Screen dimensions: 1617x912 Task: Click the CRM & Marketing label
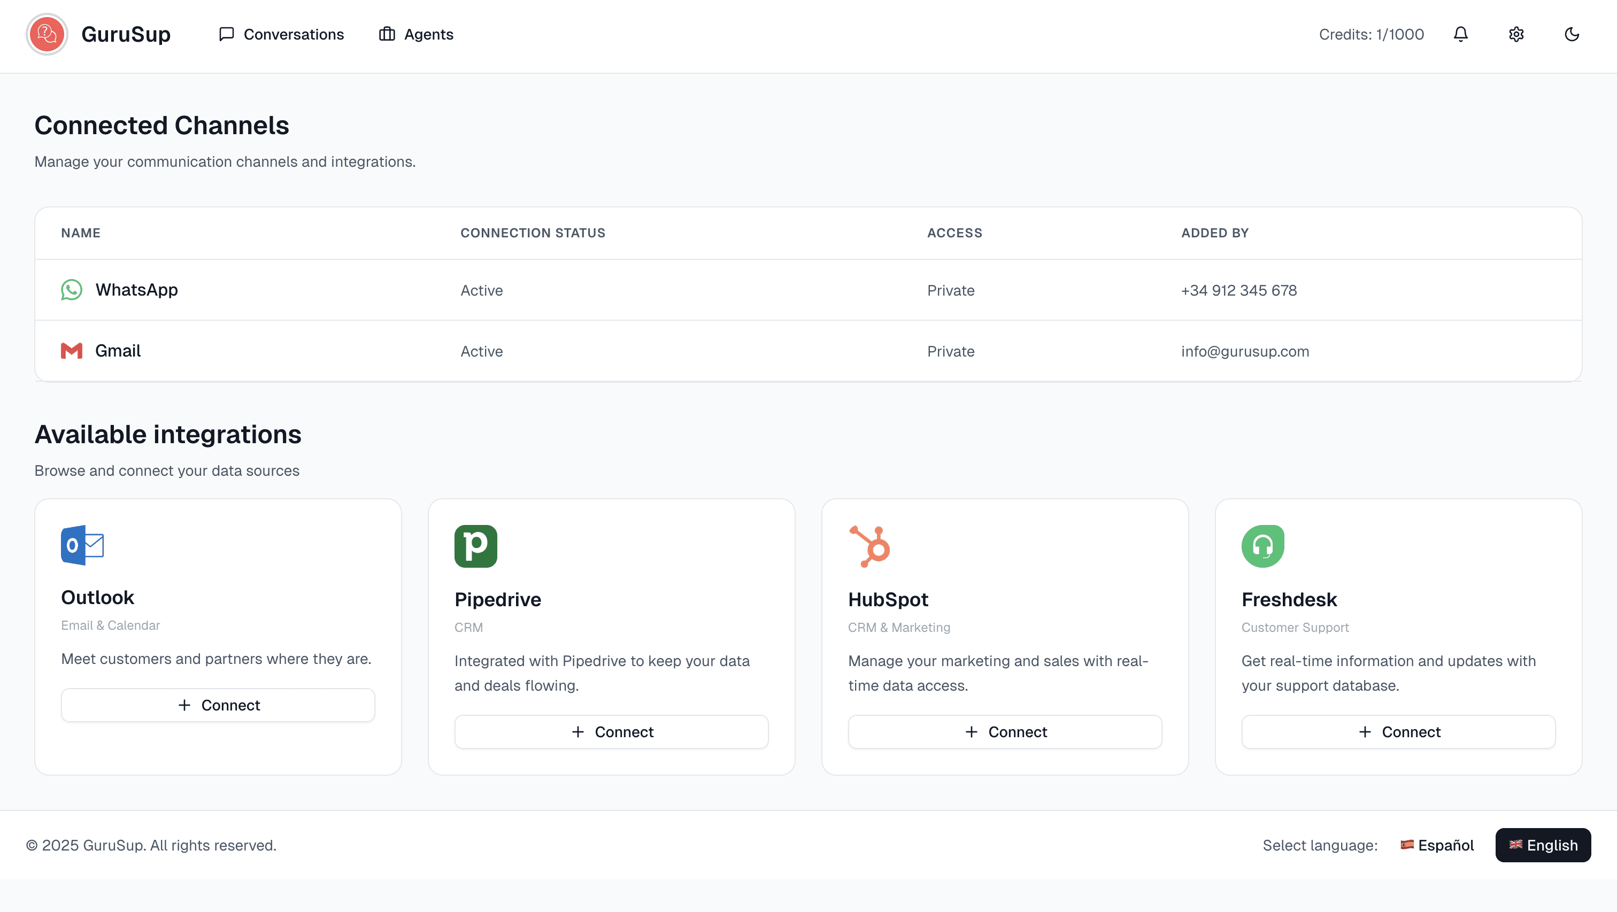pyautogui.click(x=899, y=627)
